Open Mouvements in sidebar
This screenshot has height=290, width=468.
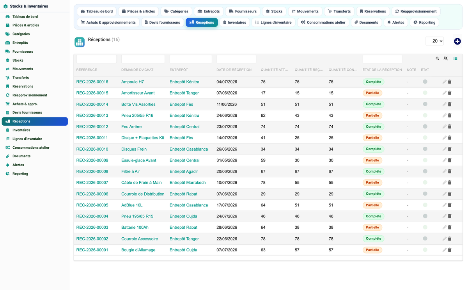(35, 69)
